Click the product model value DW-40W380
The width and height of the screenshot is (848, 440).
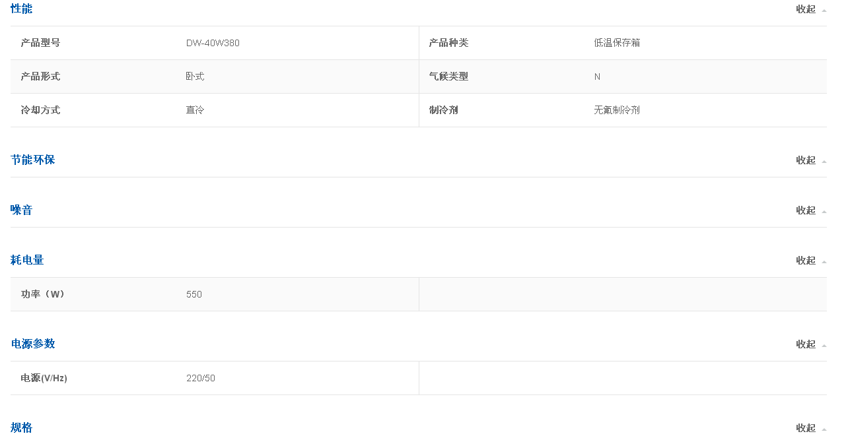pyautogui.click(x=213, y=43)
